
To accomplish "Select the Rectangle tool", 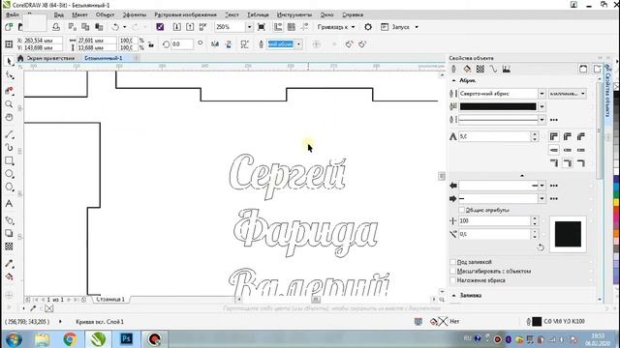I will pos(10,161).
